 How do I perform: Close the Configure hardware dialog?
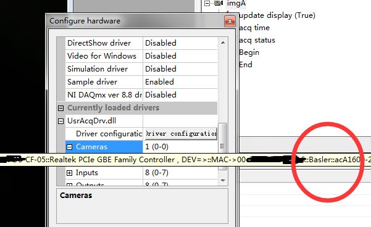[230, 22]
